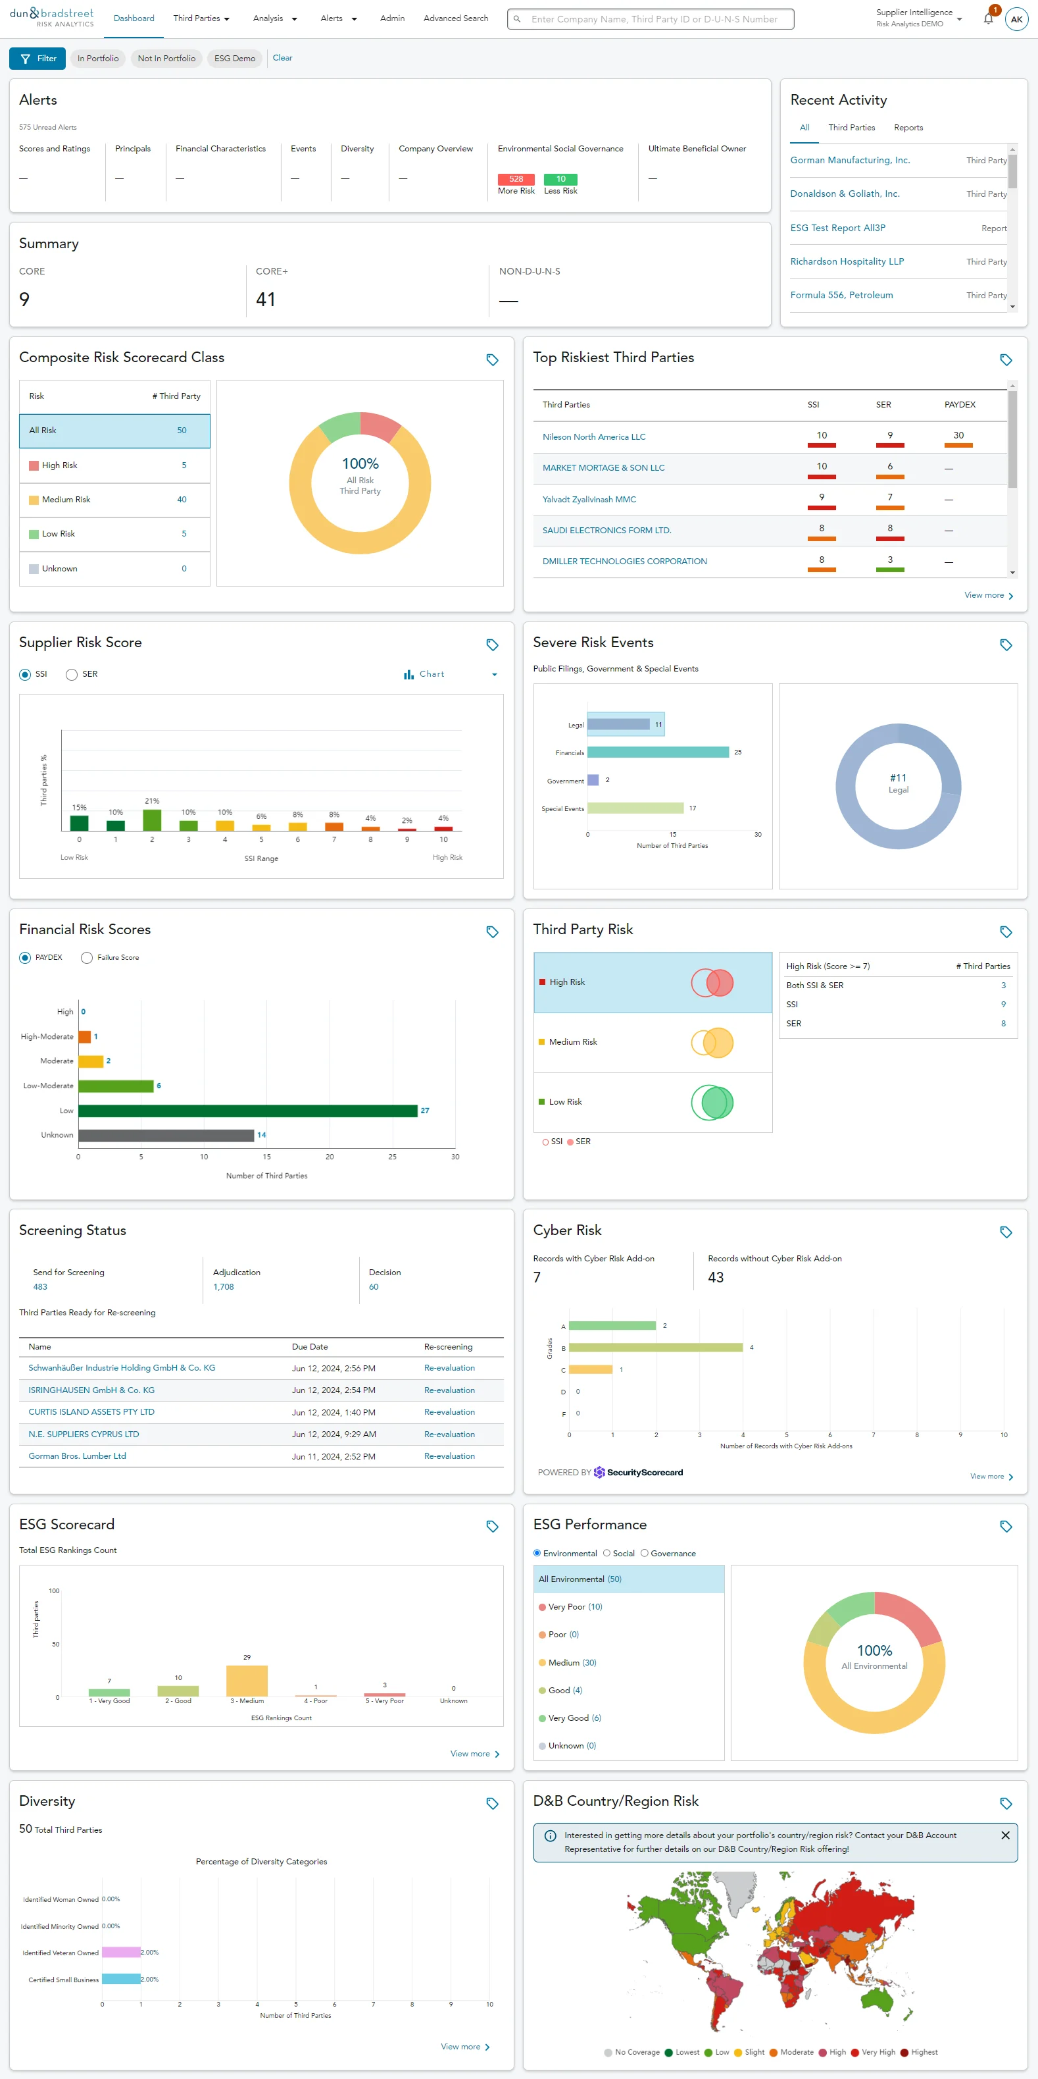Toggle the In Portfolio filter chip
This screenshot has width=1038, height=2079.
tap(97, 58)
